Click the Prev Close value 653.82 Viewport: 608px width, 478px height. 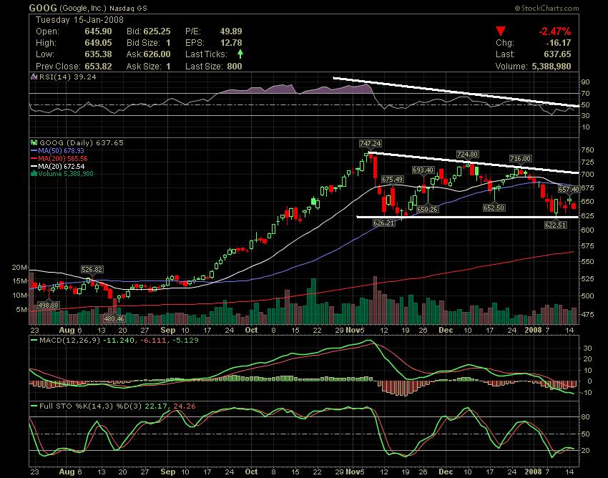(x=98, y=67)
